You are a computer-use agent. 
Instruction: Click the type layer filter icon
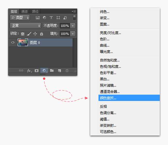coord(51,18)
